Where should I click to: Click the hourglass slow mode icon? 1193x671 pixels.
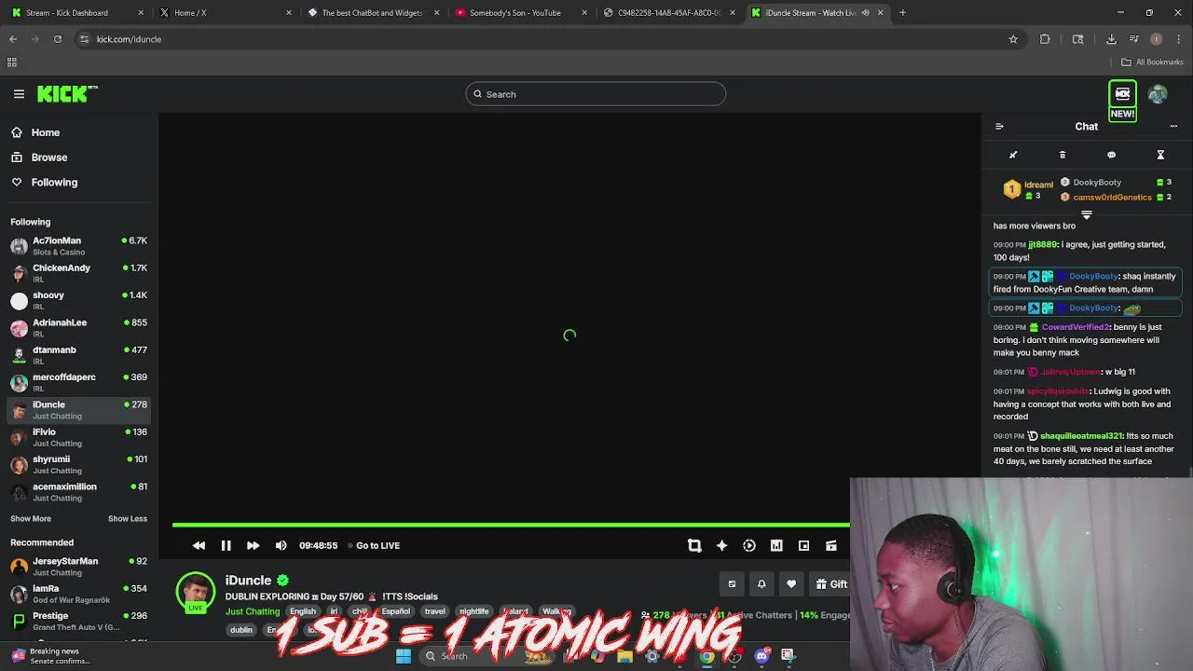pos(1160,155)
